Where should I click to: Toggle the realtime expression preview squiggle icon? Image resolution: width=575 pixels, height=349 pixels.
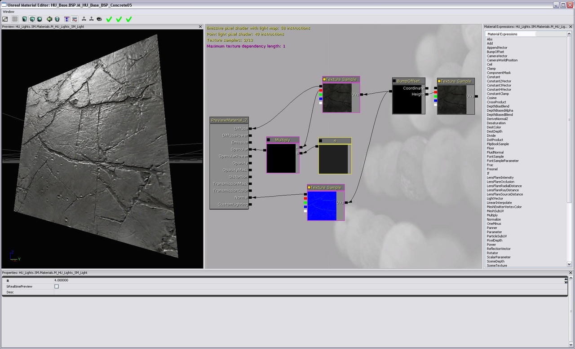(x=74, y=19)
